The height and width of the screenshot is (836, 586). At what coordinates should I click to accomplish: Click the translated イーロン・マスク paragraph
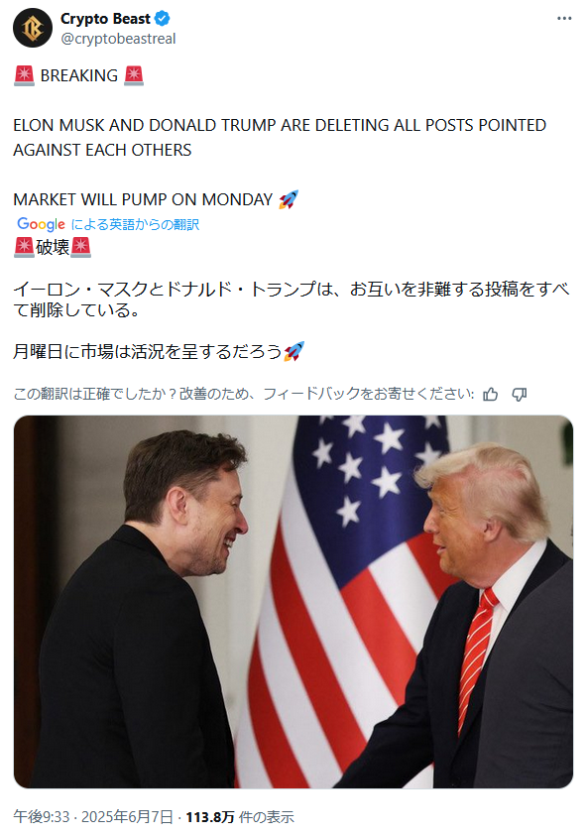pyautogui.click(x=291, y=299)
